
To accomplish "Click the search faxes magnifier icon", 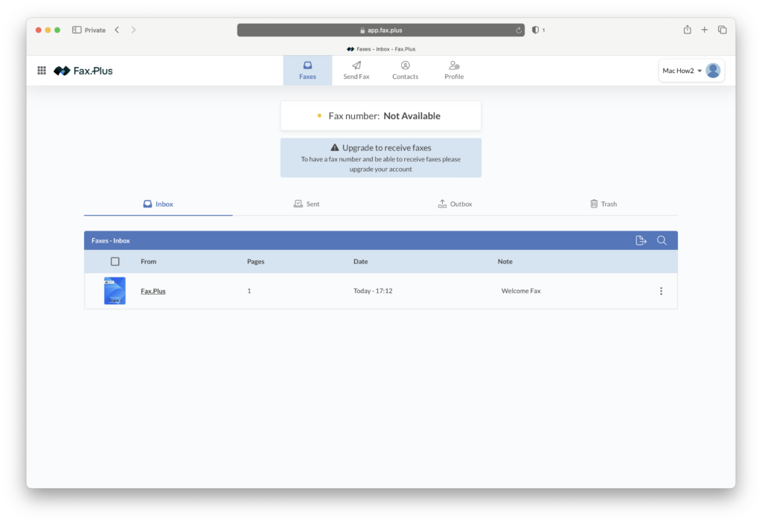I will pyautogui.click(x=662, y=240).
